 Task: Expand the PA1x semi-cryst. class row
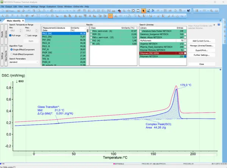[91, 31]
